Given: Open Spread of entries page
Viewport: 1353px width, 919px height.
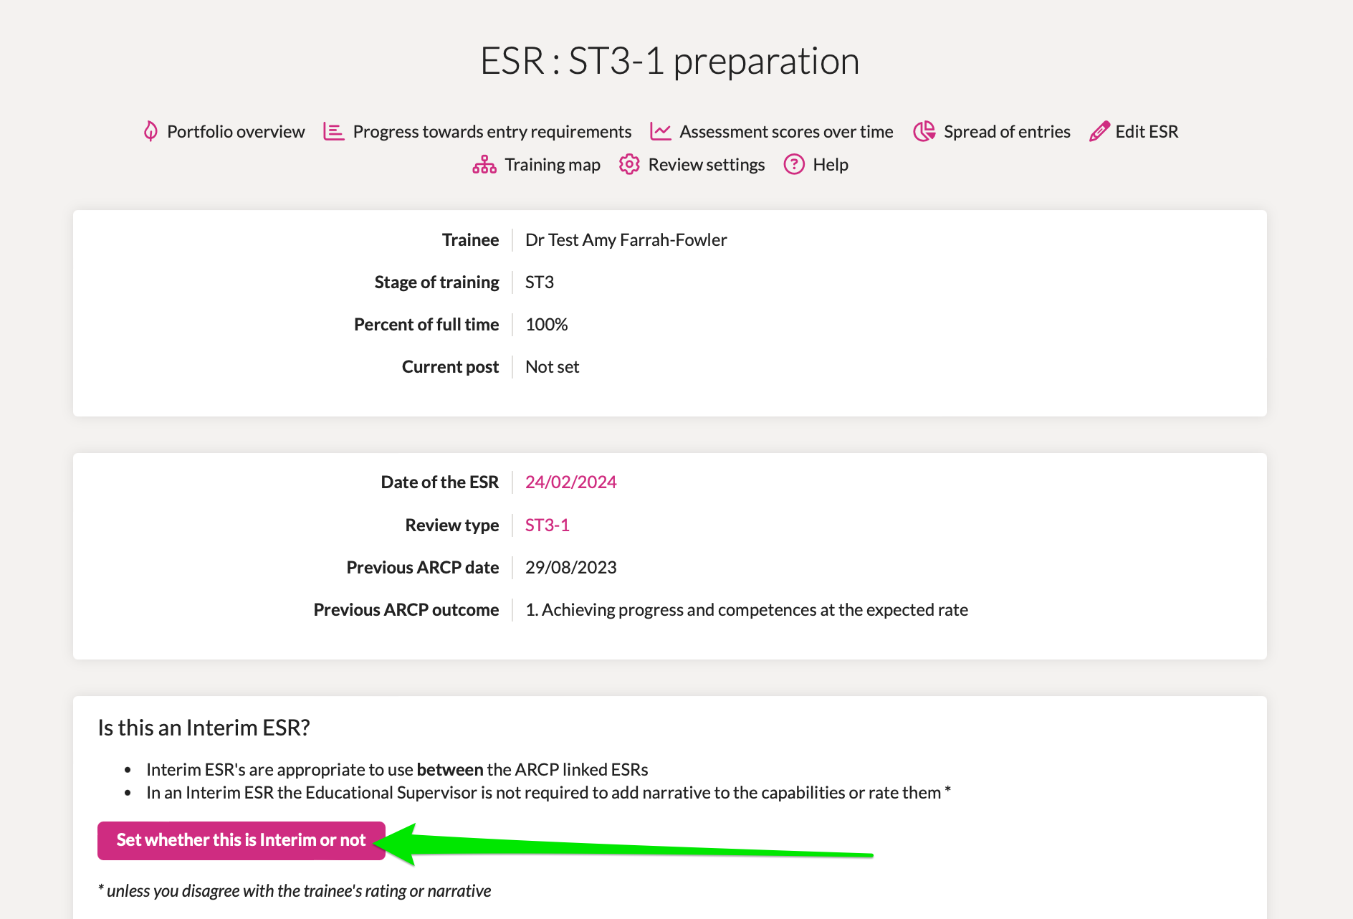Looking at the screenshot, I should pyautogui.click(x=1007, y=131).
